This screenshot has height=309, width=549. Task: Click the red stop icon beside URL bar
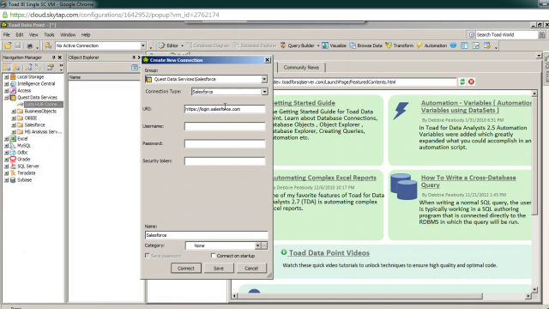click(471, 82)
